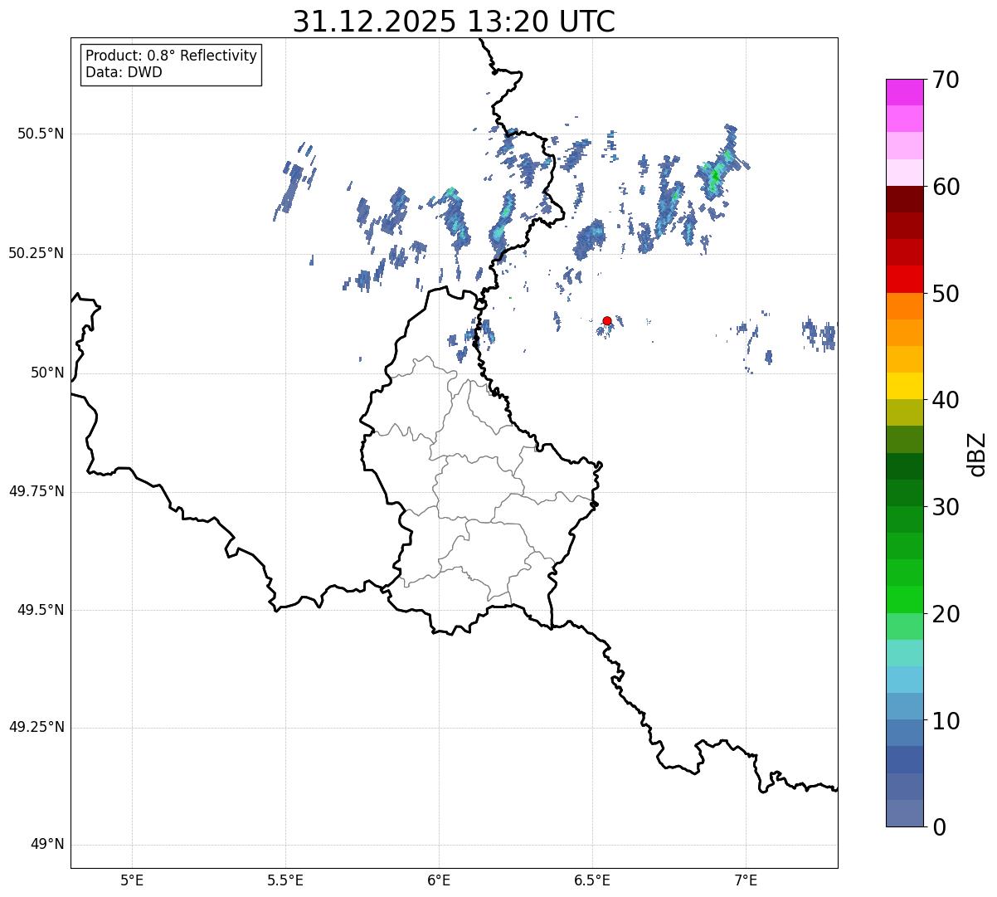Click the "6.5°E" longitude label
This screenshot has height=897, width=997.
coord(592,880)
